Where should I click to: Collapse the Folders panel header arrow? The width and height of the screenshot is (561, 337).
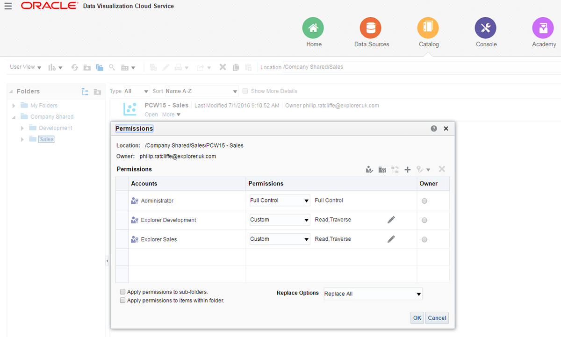[11, 92]
